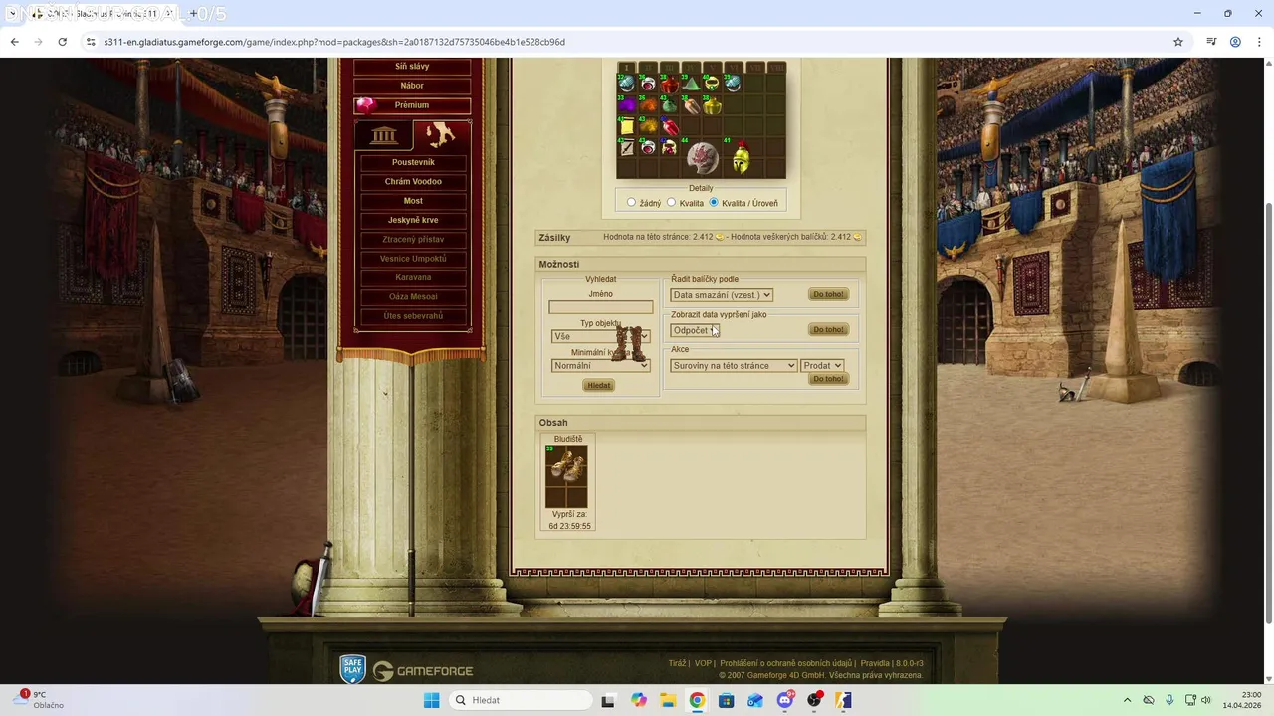Switch to inventory bag tab I
Screen dimensions: 1274x716
click(627, 68)
